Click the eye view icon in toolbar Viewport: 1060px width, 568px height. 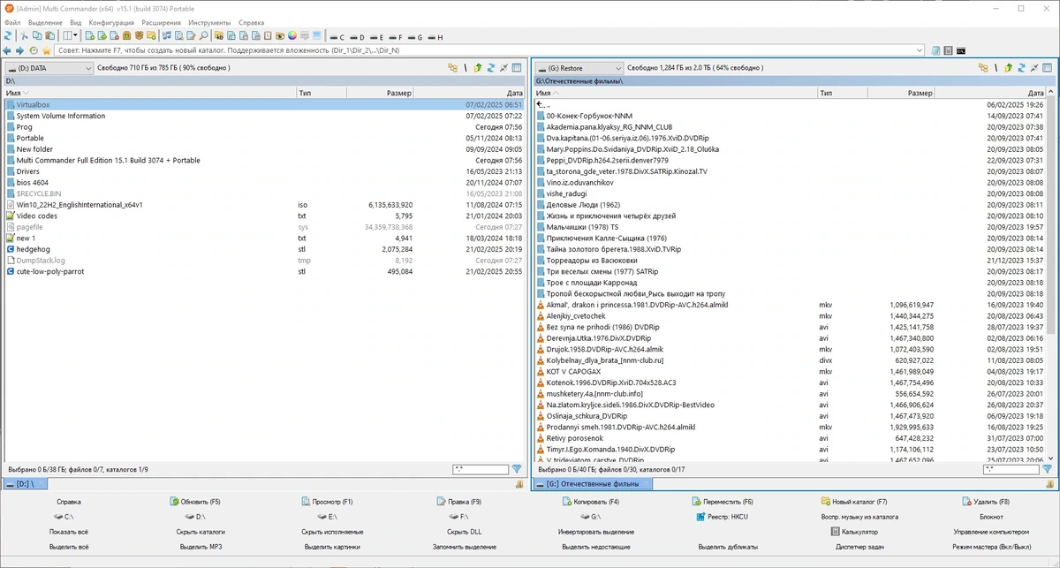(x=280, y=36)
